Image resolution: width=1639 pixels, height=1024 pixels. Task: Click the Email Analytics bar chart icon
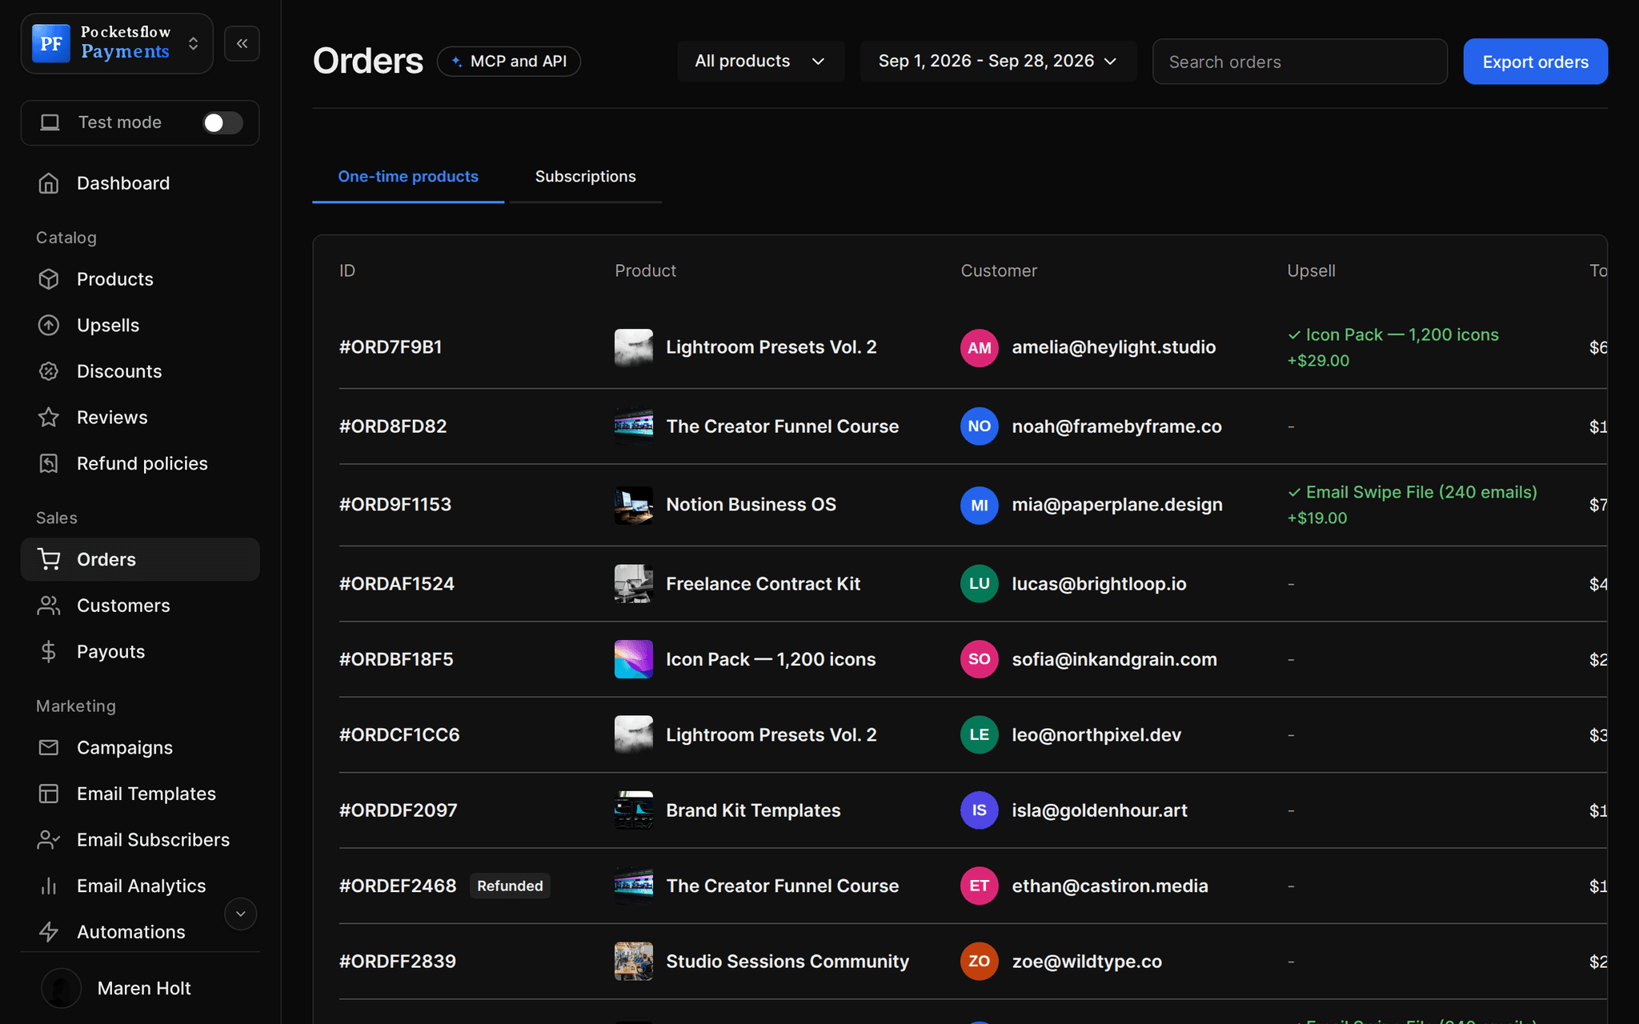click(x=49, y=886)
